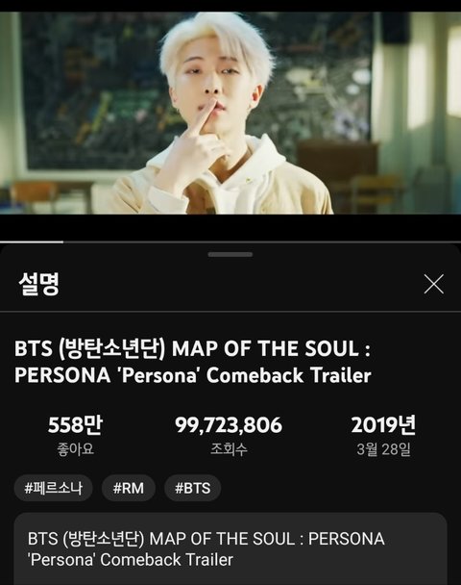Click the 3월 28일 date label
Viewport: 461px width, 585px height.
click(x=383, y=449)
